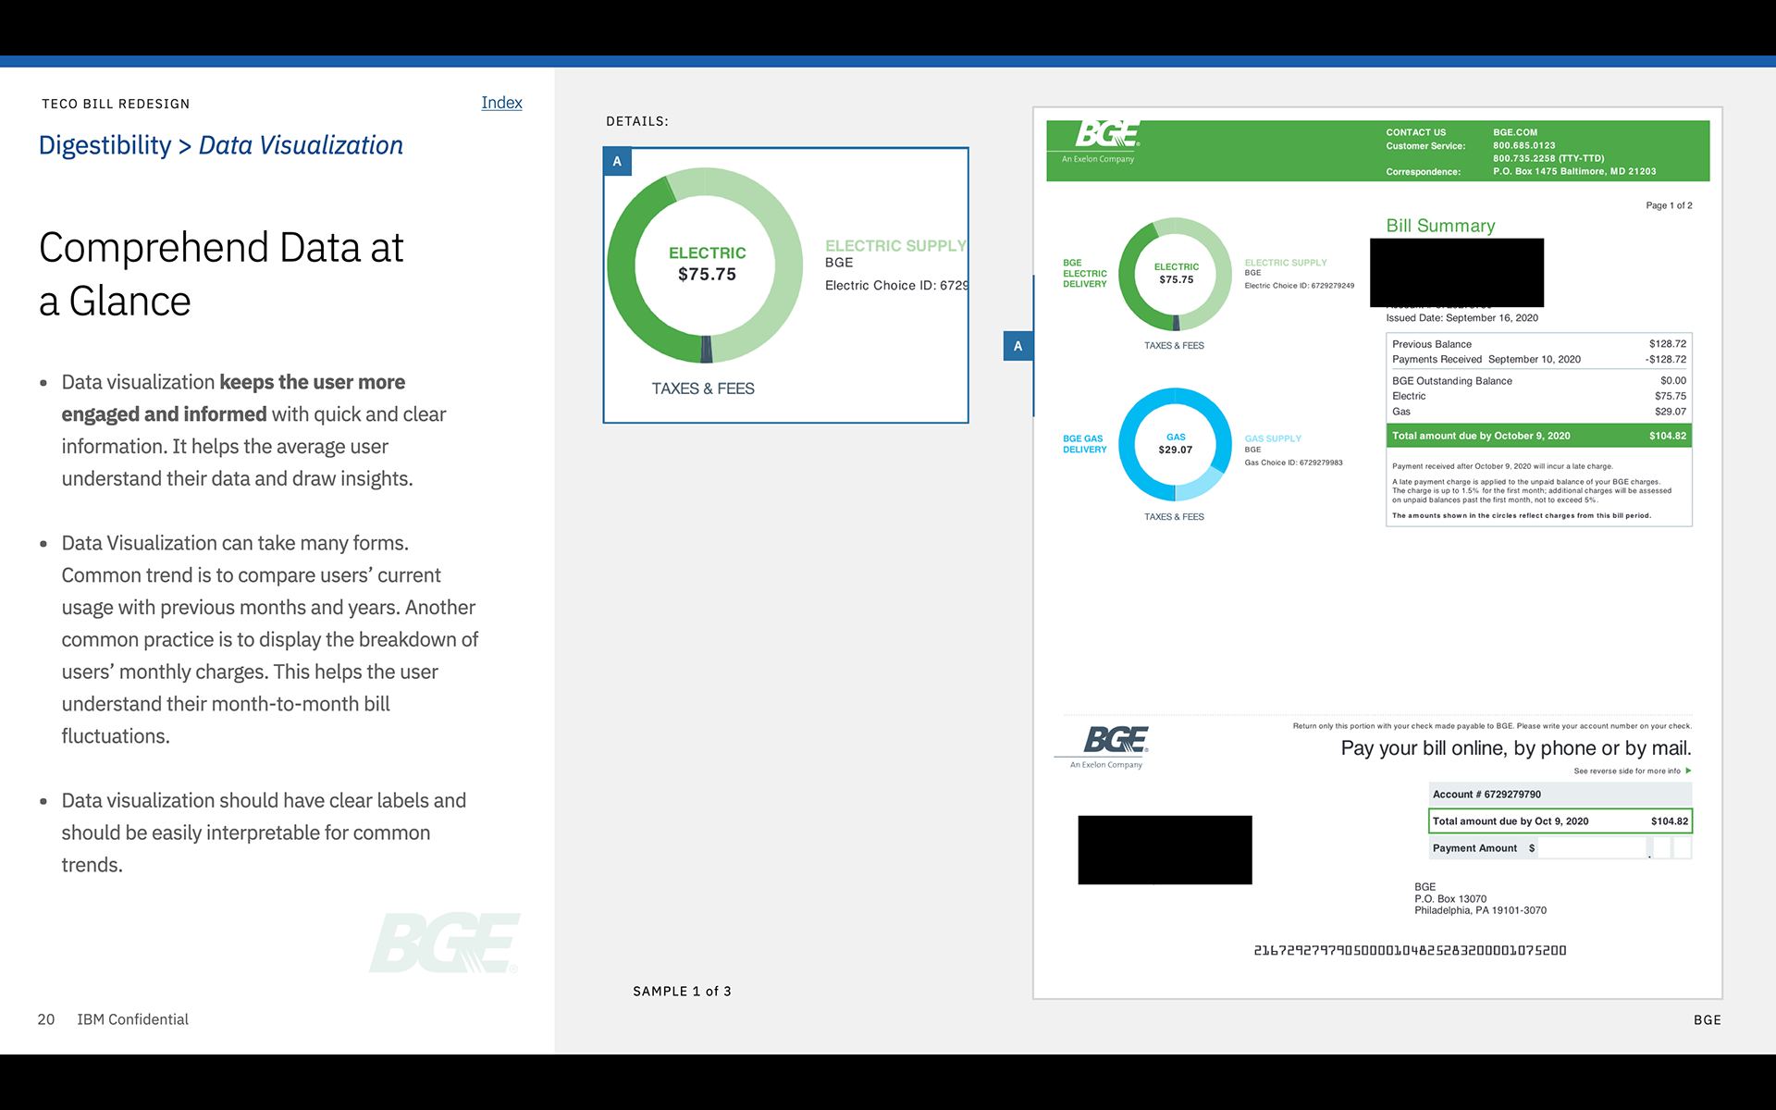Screen dimensions: 1776x1110
Task: Click the 'Page 1 of 2' label
Action: point(1669,205)
